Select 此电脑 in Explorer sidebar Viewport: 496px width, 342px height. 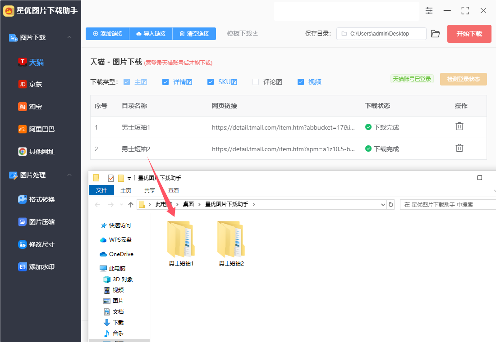(x=113, y=268)
